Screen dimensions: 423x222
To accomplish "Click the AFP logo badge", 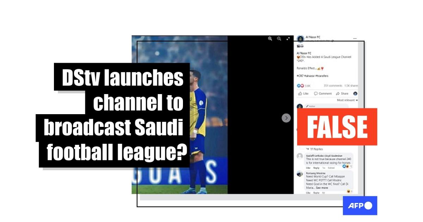I will 360,205.
